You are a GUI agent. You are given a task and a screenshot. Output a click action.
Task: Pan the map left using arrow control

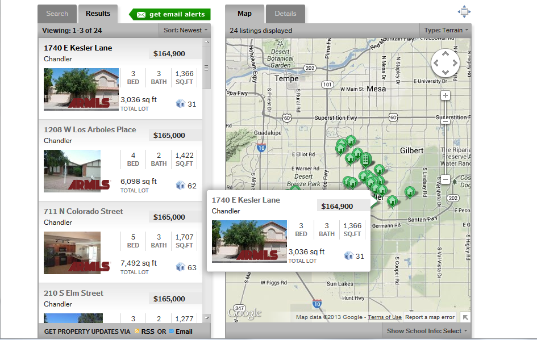click(436, 63)
